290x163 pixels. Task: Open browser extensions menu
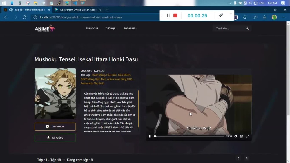[245, 17]
